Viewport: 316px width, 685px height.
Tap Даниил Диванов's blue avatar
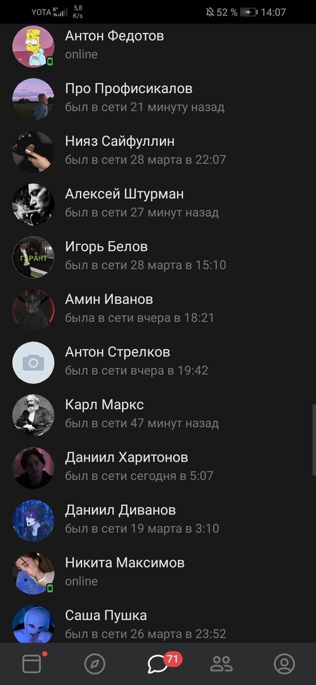tap(33, 521)
